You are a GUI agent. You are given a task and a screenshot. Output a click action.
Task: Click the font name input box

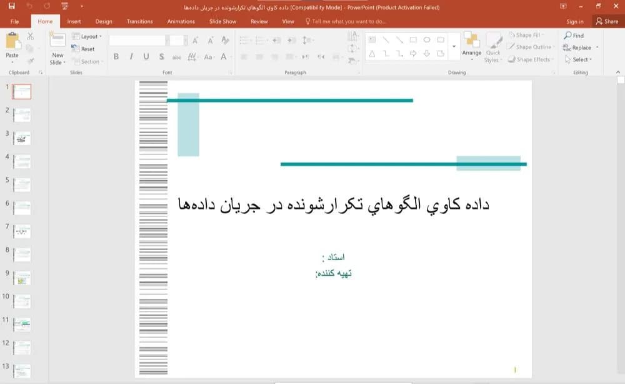(x=137, y=40)
